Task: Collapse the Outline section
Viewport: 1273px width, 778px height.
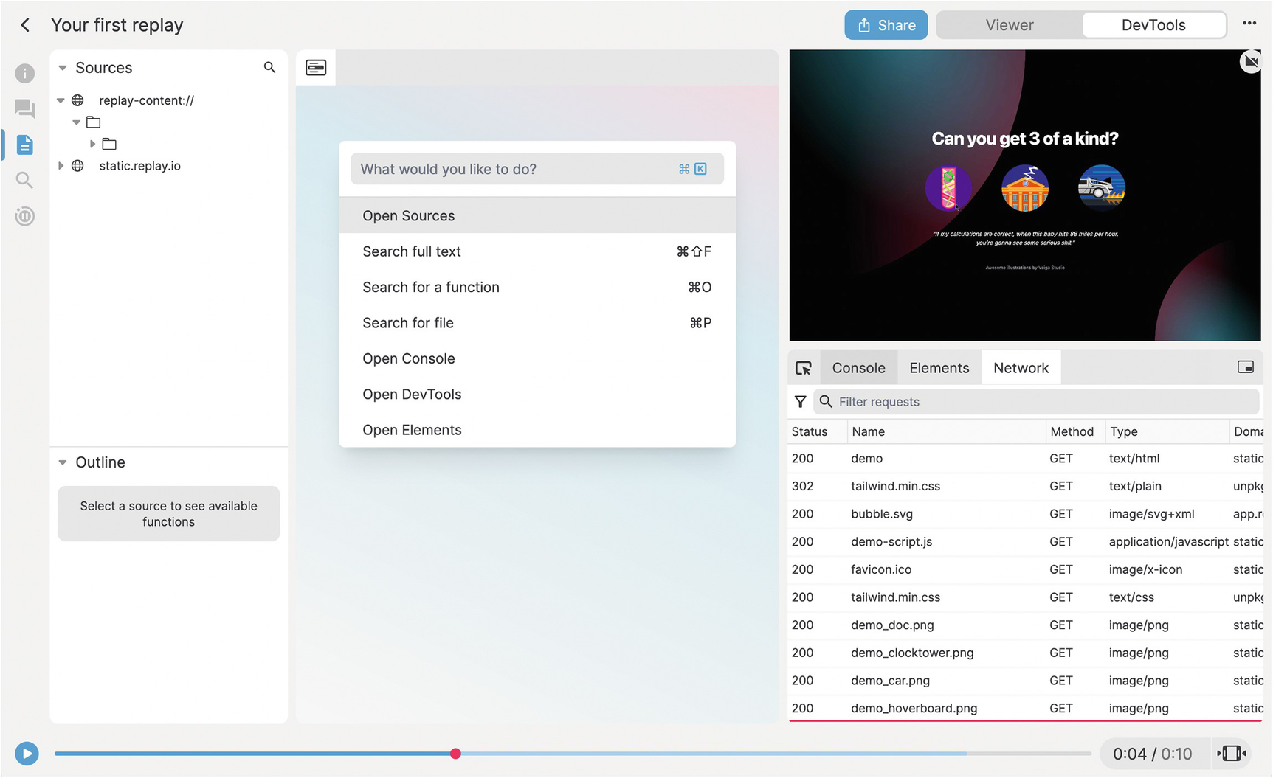Action: (63, 462)
